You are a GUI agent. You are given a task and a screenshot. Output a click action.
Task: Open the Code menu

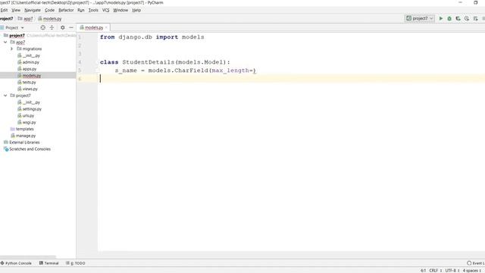click(x=49, y=10)
